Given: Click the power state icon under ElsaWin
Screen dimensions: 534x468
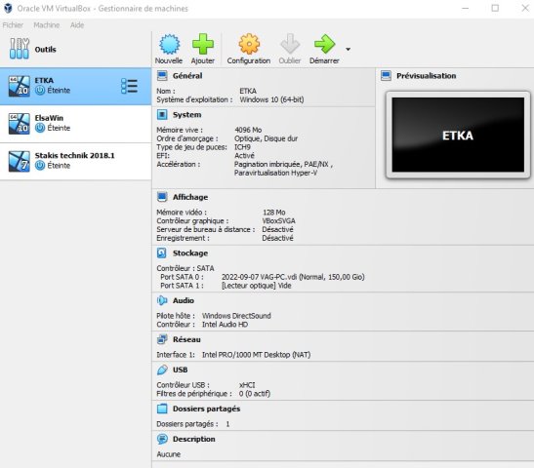Looking at the screenshot, I should pyautogui.click(x=40, y=128).
